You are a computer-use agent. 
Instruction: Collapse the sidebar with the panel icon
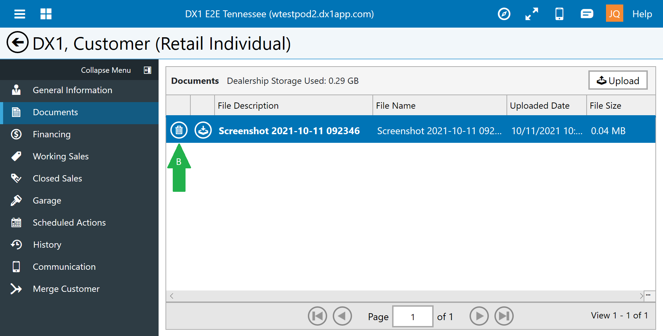148,70
